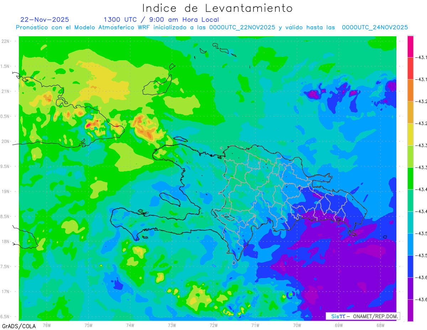Click the 21N latitude label

pos(5,91)
